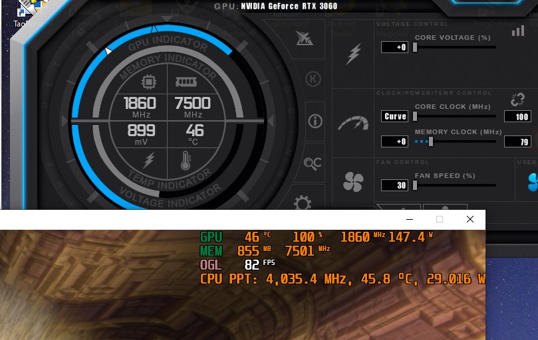This screenshot has width=538, height=340.
Task: Click the temp limit 79 value field
Action: point(517,142)
